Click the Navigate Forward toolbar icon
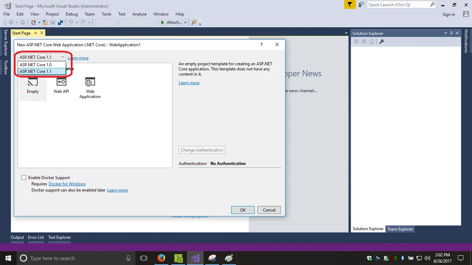The width and height of the screenshot is (472, 265). click(x=23, y=22)
